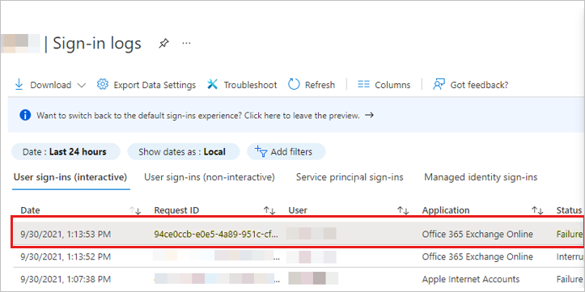Click the Troubleshoot tools icon
Viewport: 585px width, 292px height.
pos(213,85)
